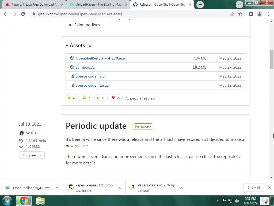Click package icon beside OpenShellSetup exe

[72, 58]
